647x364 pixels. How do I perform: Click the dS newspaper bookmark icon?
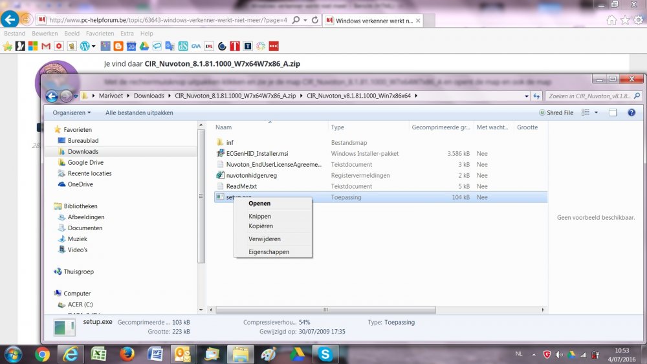pos(183,46)
